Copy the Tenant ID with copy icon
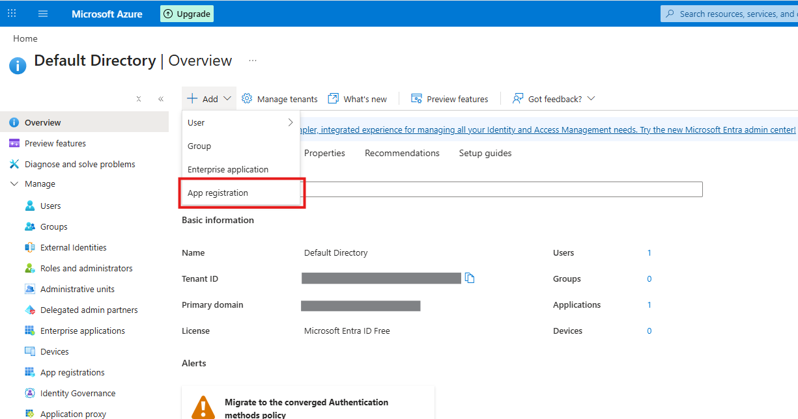 470,278
